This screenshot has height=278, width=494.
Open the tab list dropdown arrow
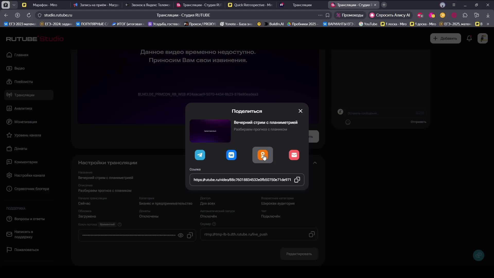(14, 5)
